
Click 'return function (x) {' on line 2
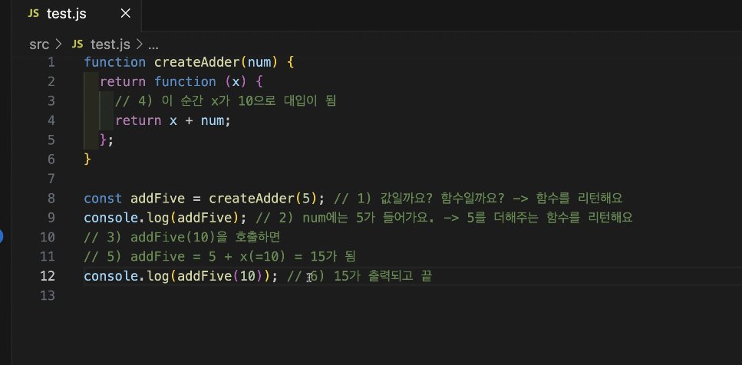tap(181, 82)
